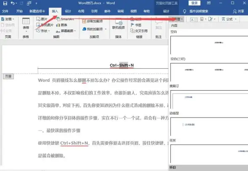Switch to the 设计 tab next to 插入
Viewport: 248px width, 171px height.
(68, 11)
